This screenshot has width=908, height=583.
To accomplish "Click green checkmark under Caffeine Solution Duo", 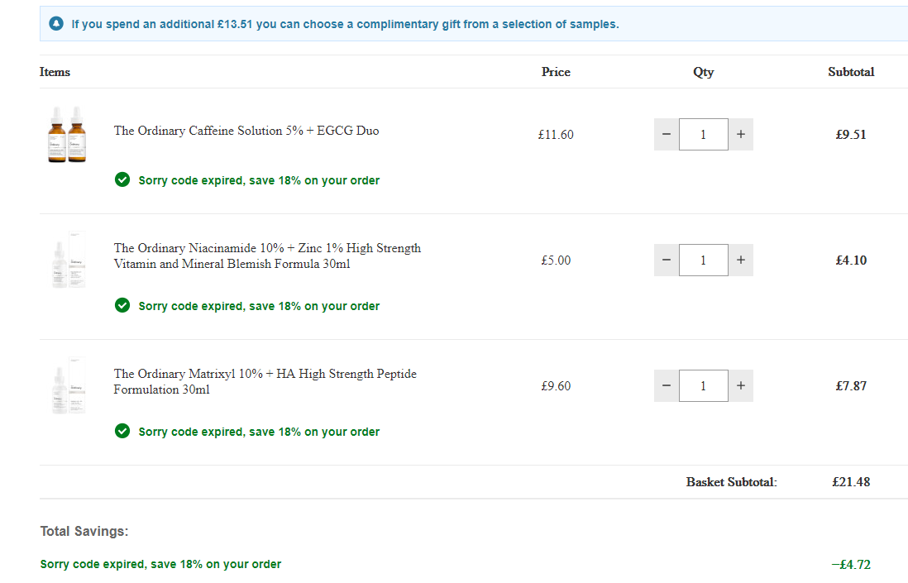I will point(122,179).
